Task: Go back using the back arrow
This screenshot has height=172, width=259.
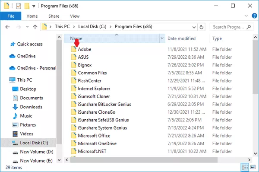Action: [x=8, y=27]
